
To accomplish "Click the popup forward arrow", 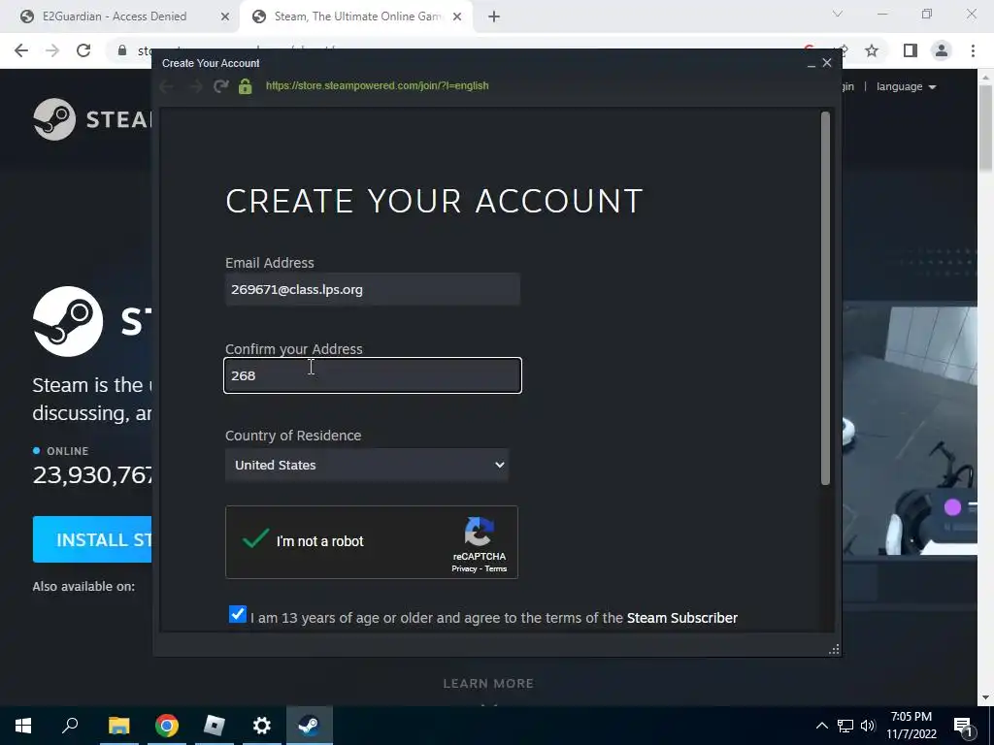I will coord(195,86).
